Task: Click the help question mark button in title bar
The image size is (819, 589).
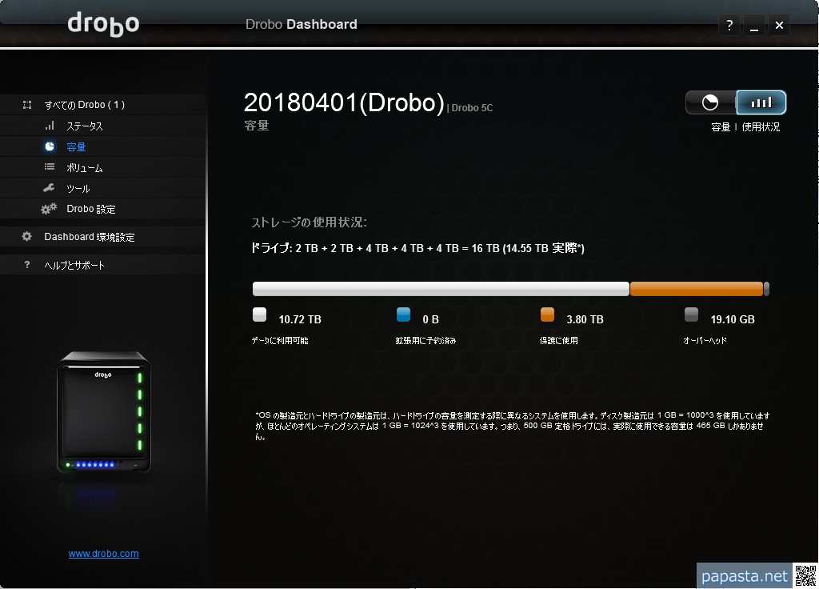Action: (x=729, y=26)
